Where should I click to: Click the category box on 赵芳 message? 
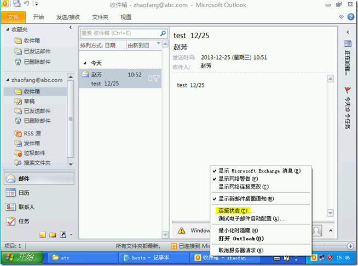[x=150, y=78]
